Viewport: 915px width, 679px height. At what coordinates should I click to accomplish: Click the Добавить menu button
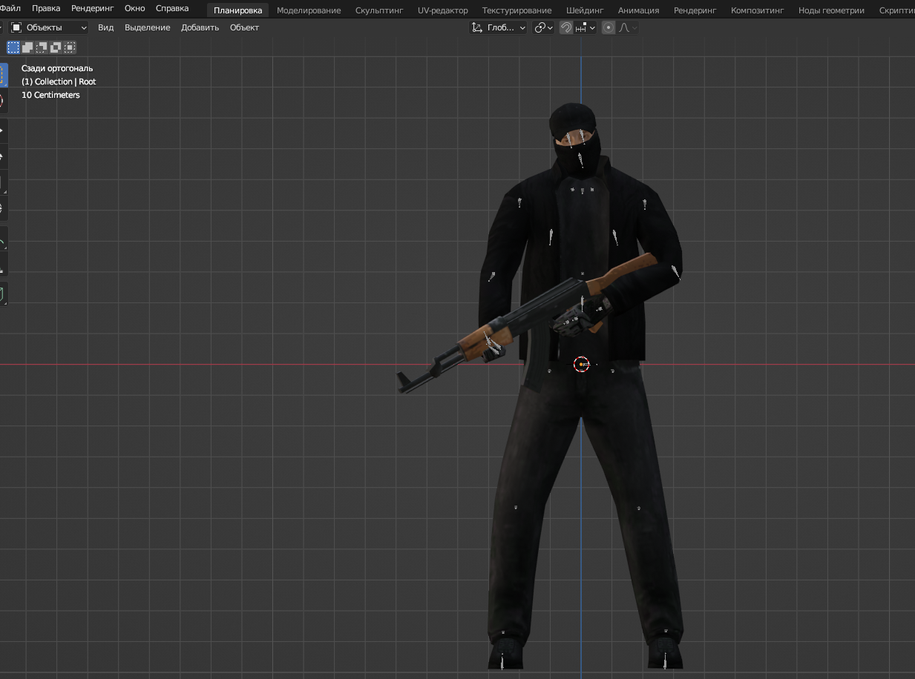click(200, 27)
